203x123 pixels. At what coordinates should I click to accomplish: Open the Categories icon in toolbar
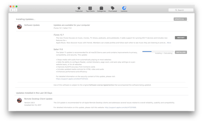pyautogui.click(x=101, y=8)
